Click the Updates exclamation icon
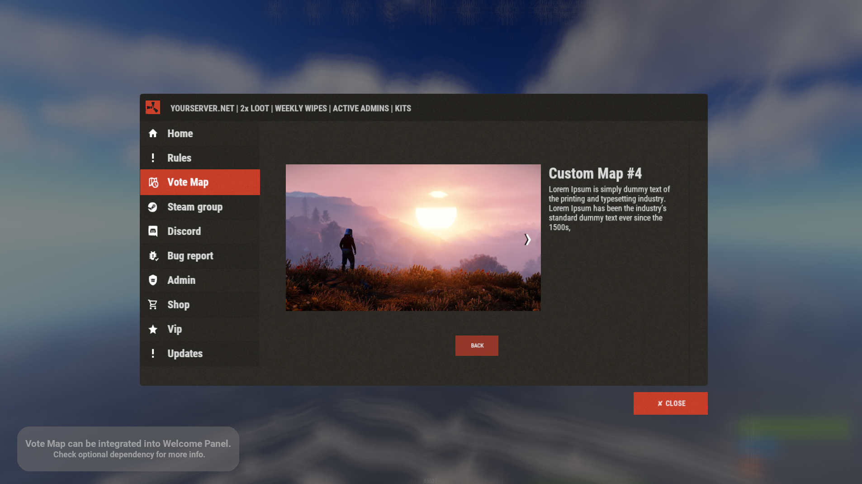Viewport: 862px width, 484px height. 153,354
